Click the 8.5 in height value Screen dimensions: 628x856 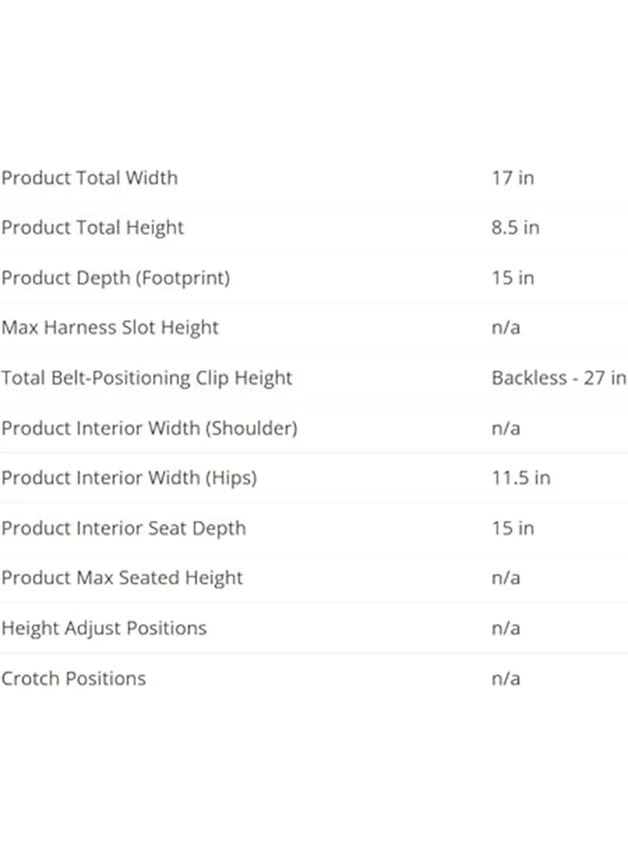coord(515,228)
